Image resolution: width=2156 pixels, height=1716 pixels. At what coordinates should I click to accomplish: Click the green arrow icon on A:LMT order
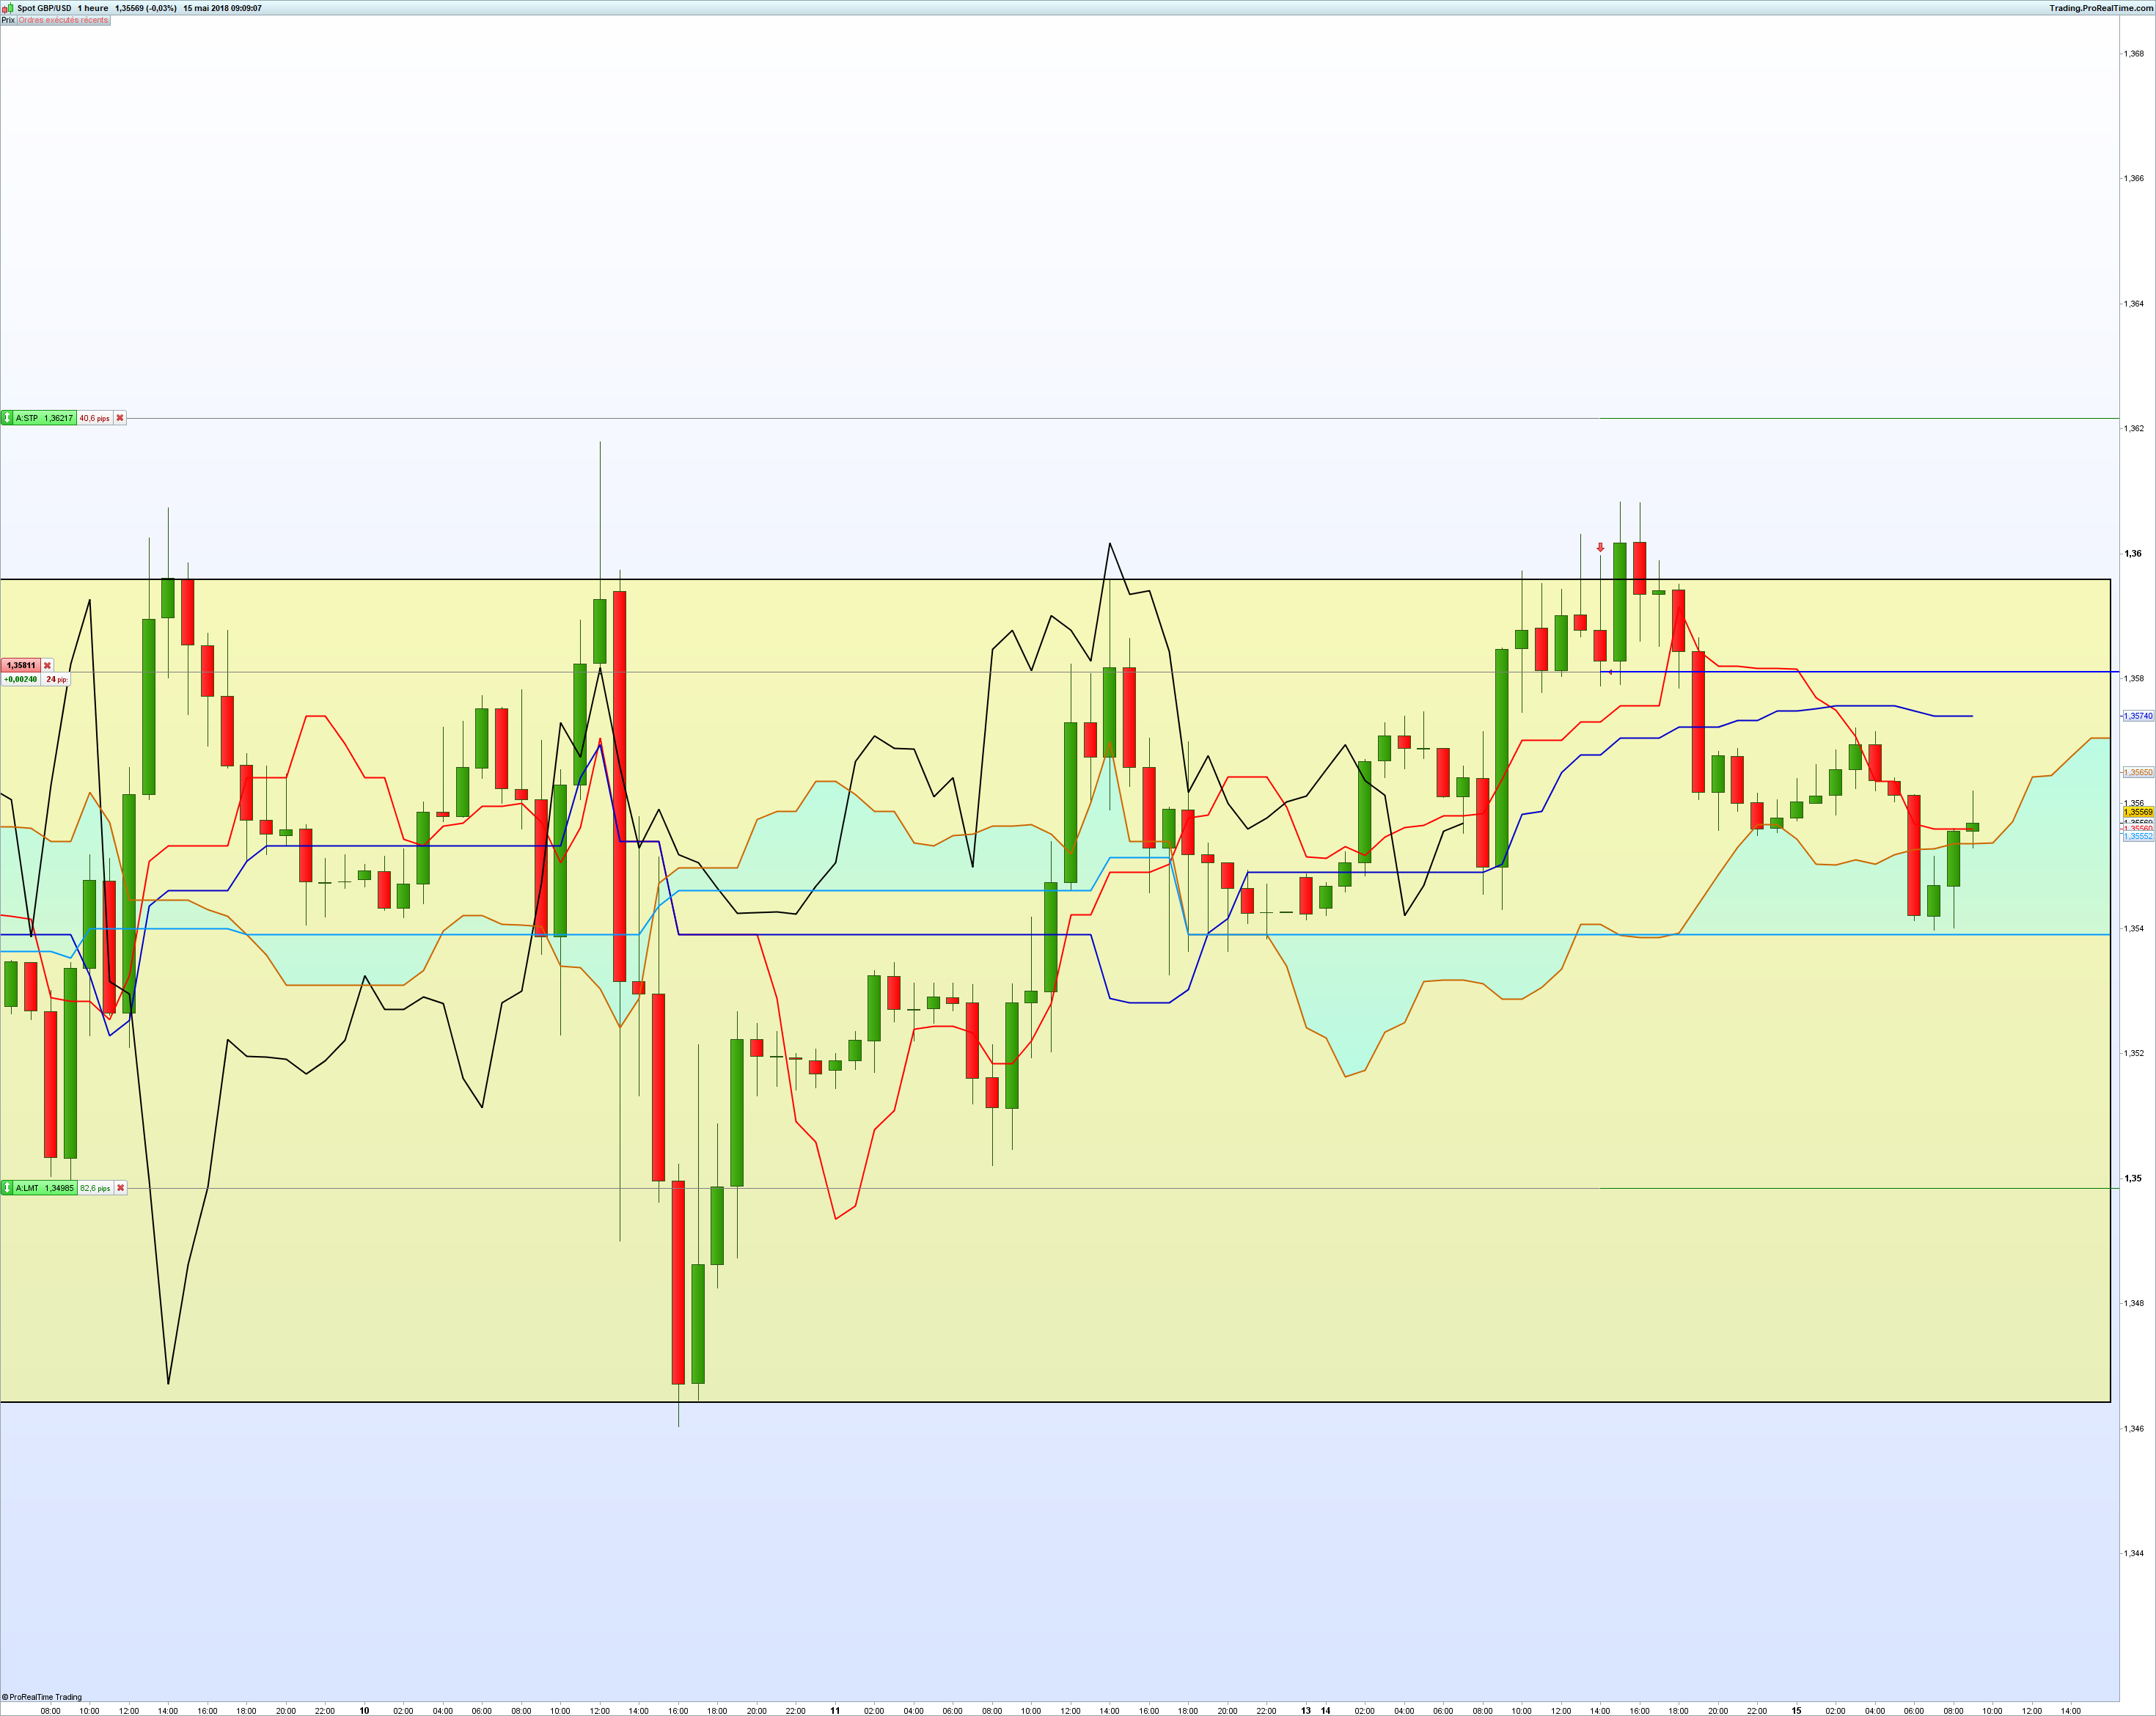coord(7,1188)
